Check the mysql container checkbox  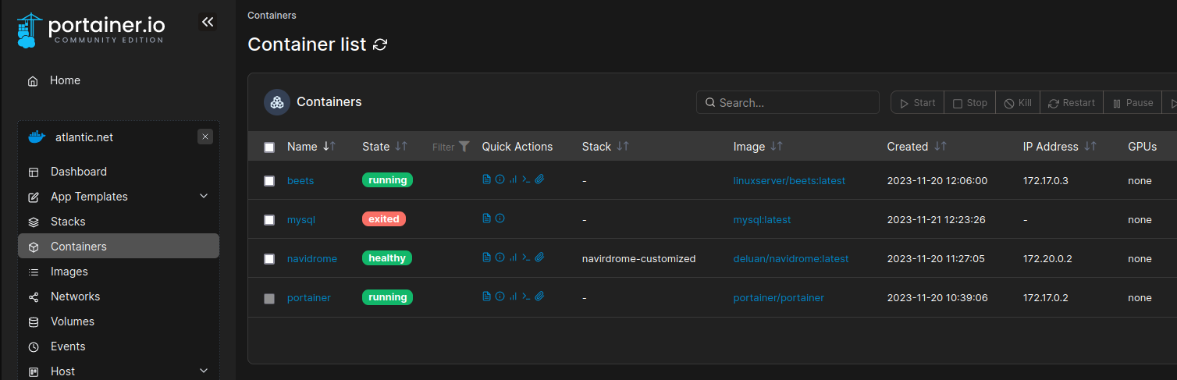tap(269, 220)
